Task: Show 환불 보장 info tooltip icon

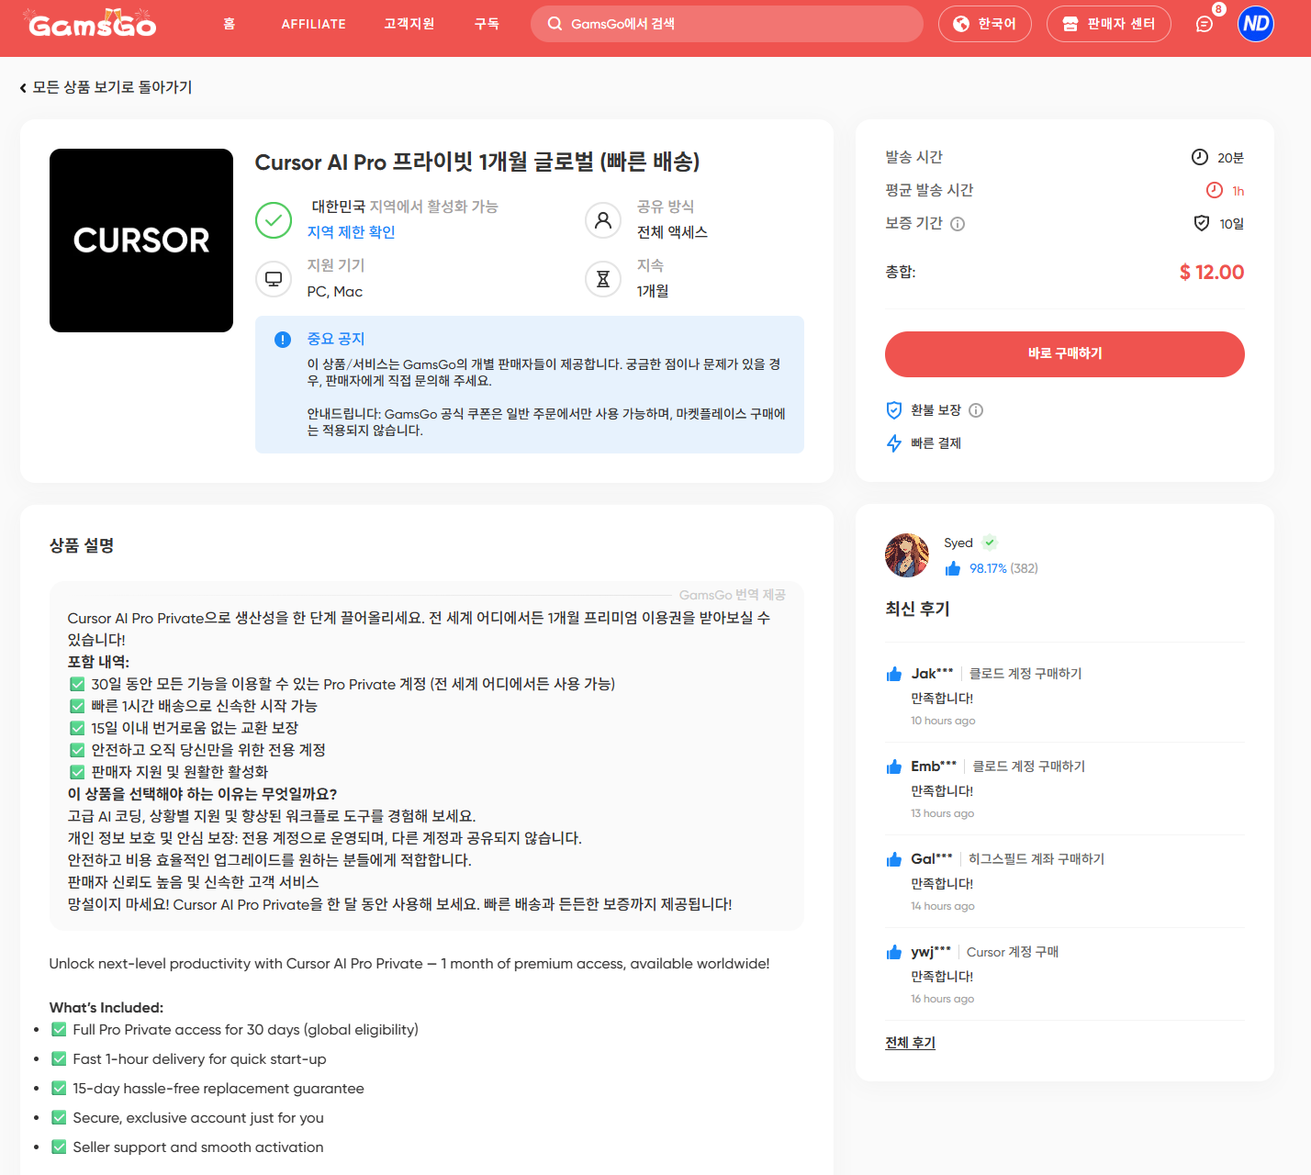Action: (x=976, y=410)
